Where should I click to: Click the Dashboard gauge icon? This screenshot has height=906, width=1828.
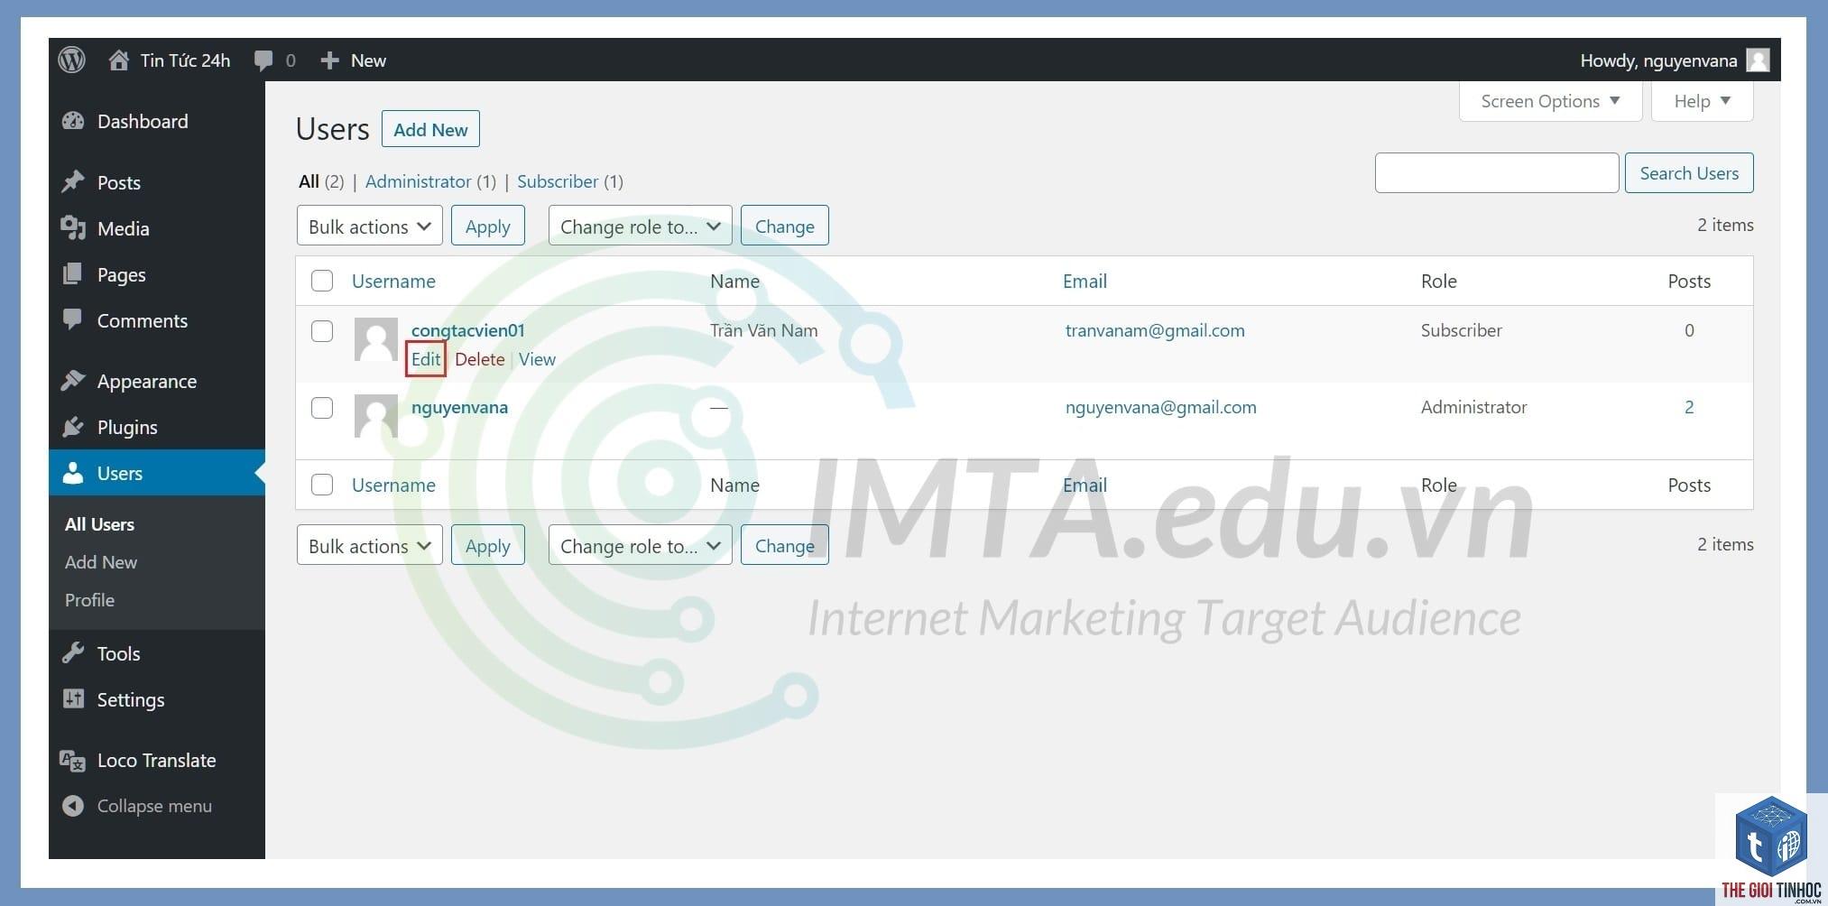click(x=73, y=121)
